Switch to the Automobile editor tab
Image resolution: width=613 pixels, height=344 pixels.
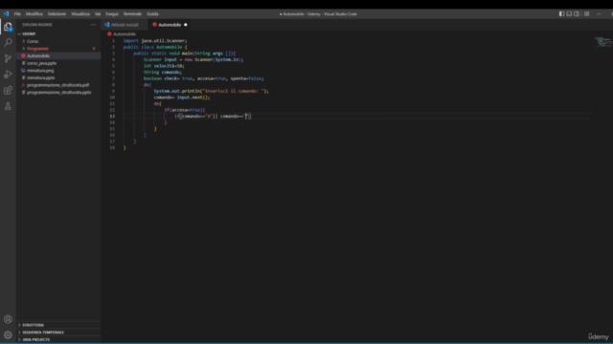point(170,25)
